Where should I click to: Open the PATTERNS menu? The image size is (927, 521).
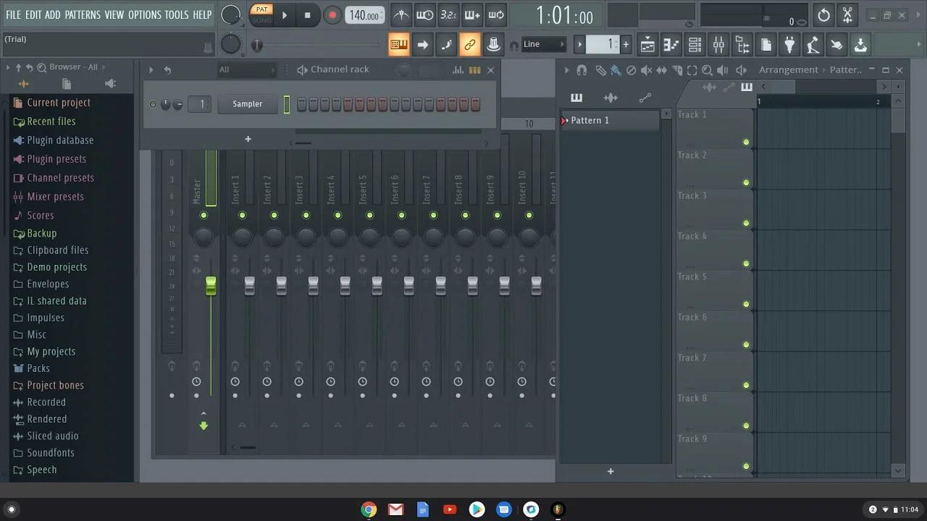point(83,14)
